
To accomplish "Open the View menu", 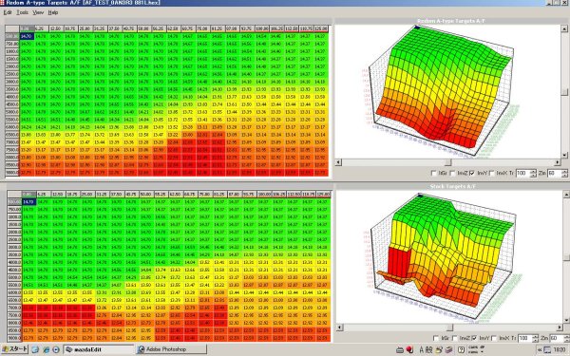I will (x=38, y=12).
